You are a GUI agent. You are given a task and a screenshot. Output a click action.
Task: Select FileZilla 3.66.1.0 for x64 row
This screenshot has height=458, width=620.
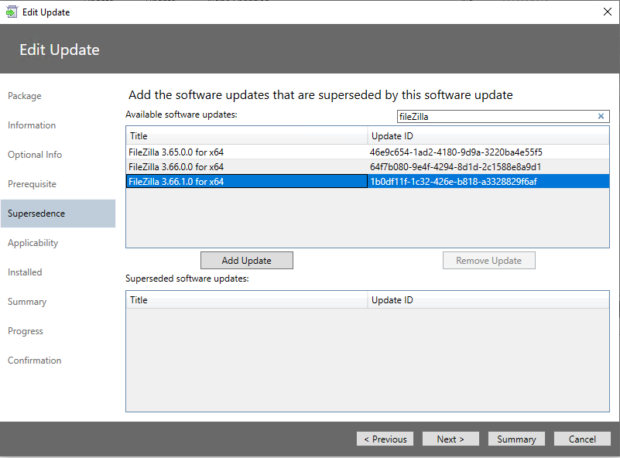(x=368, y=181)
